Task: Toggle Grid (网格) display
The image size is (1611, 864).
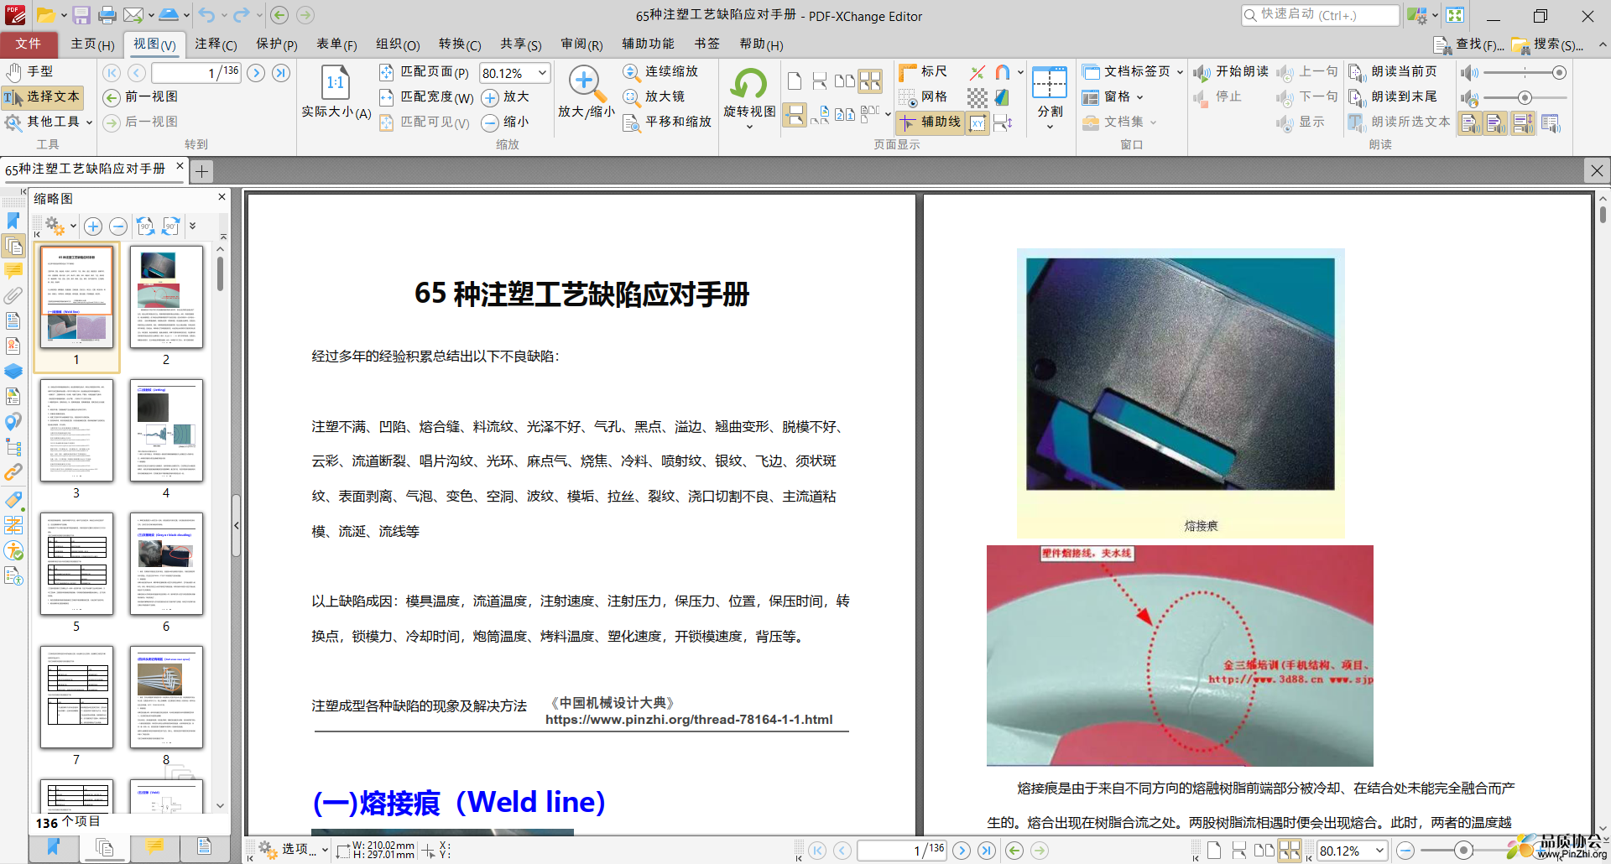Action: pos(923,97)
